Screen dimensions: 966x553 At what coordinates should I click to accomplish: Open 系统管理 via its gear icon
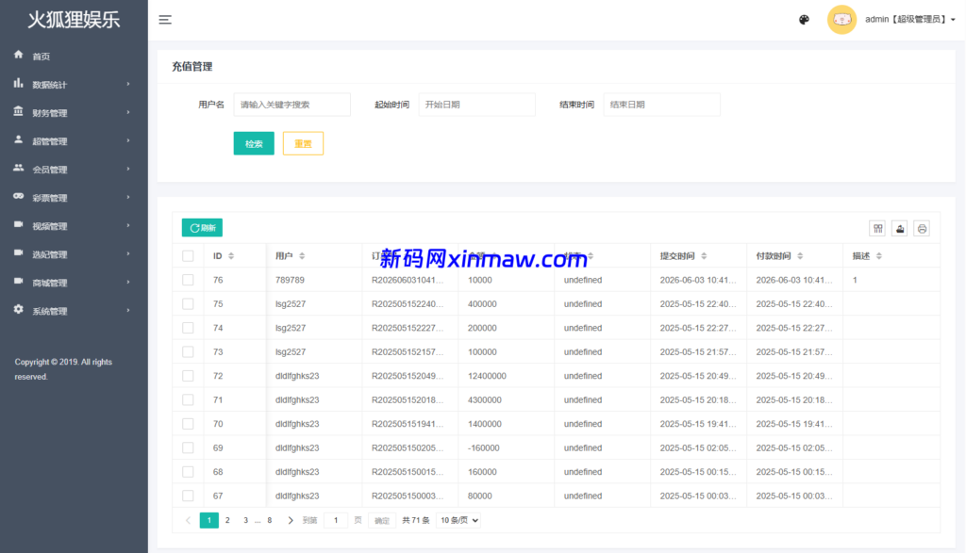pos(19,309)
